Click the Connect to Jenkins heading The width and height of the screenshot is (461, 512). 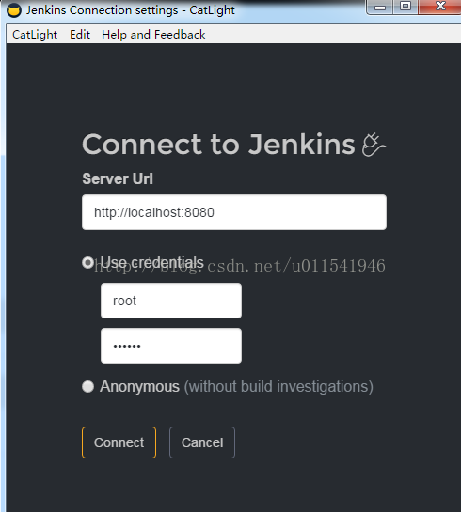pyautogui.click(x=218, y=144)
